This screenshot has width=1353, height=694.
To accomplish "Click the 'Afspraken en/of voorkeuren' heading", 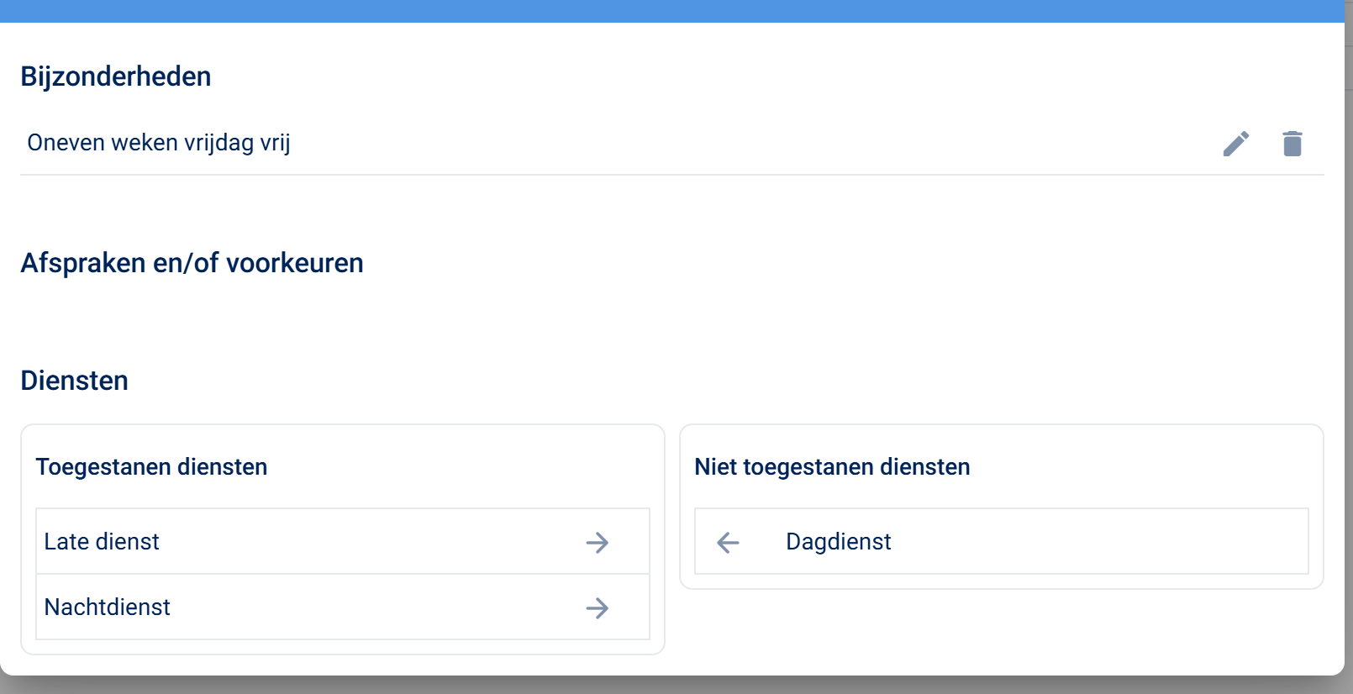I will pos(192,263).
